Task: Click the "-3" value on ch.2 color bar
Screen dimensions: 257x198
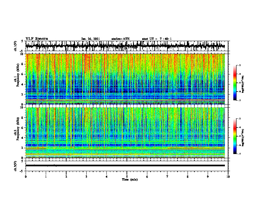Action: 239,119
